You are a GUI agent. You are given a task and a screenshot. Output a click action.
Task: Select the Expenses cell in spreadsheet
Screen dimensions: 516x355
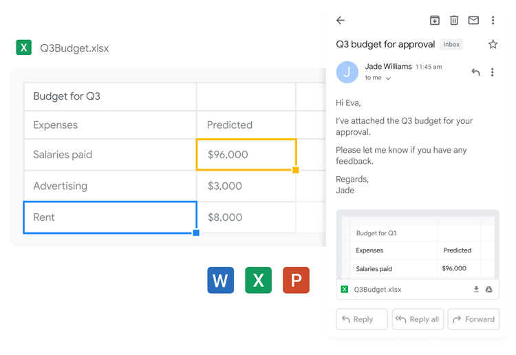[110, 125]
